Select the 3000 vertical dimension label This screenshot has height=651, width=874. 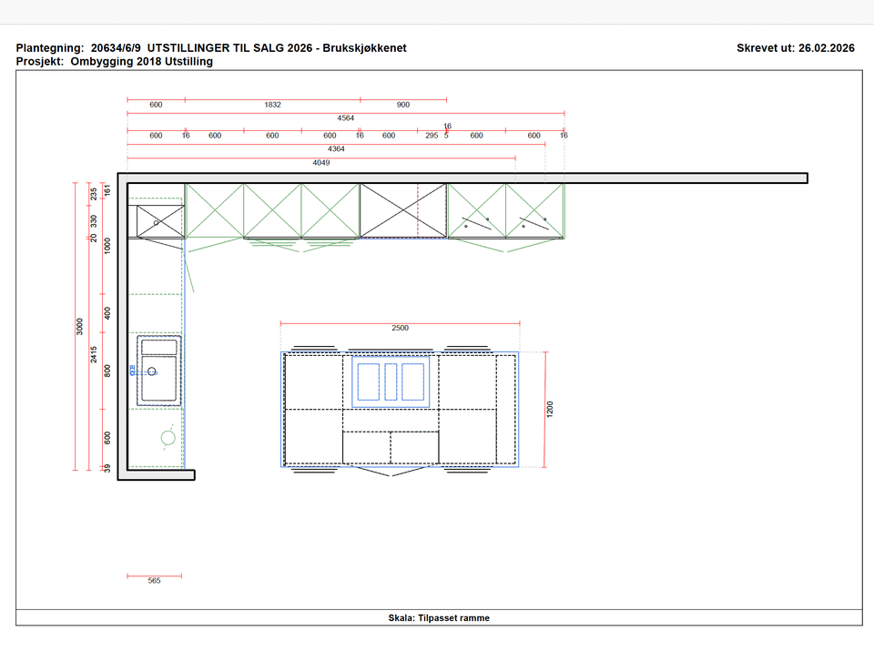[79, 327]
